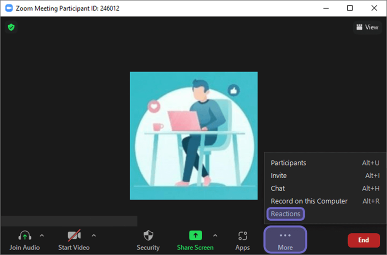Close the Zoom Meeting window
Screen dimensions: 387x255
[374, 8]
